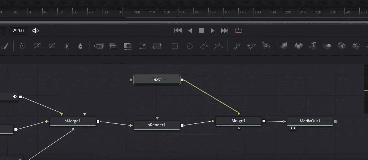Click the line connecting Text1 to Merge1

tap(211, 96)
